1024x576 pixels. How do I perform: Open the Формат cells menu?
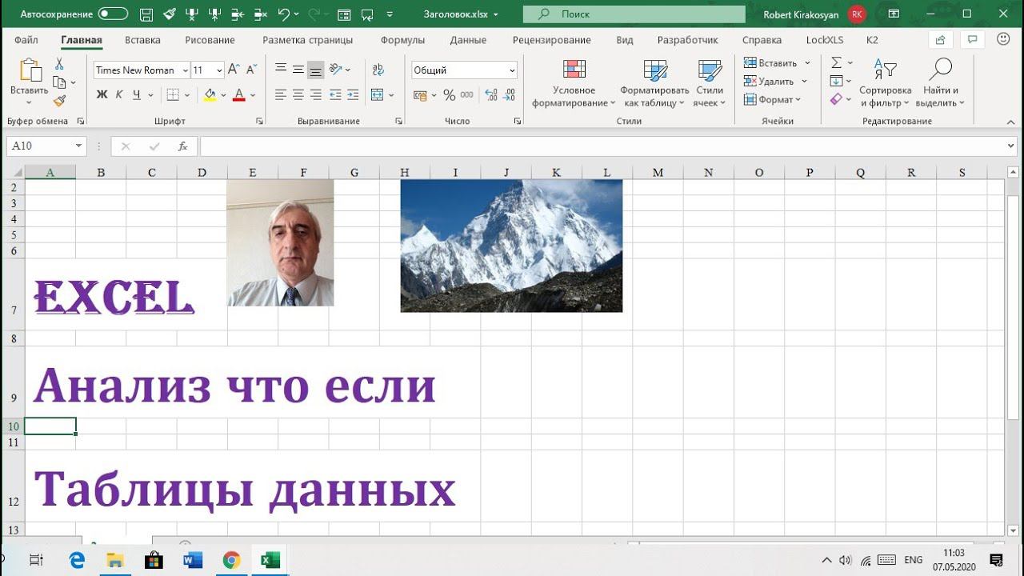click(772, 100)
